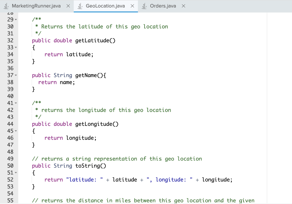Collapse the comment block at line 41
The width and height of the screenshot is (292, 204).
[x=16, y=103]
